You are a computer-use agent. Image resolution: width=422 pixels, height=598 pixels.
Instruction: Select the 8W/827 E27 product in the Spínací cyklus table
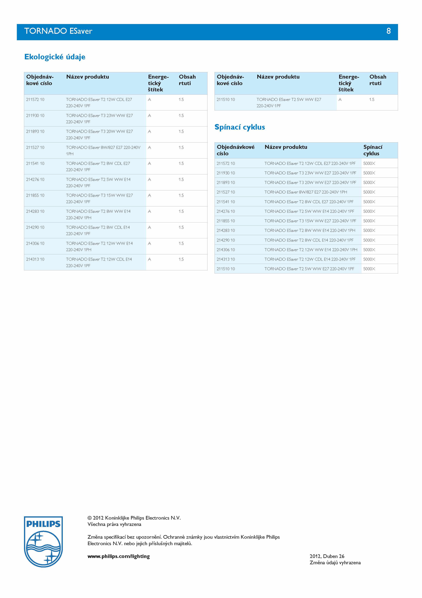[305, 192]
